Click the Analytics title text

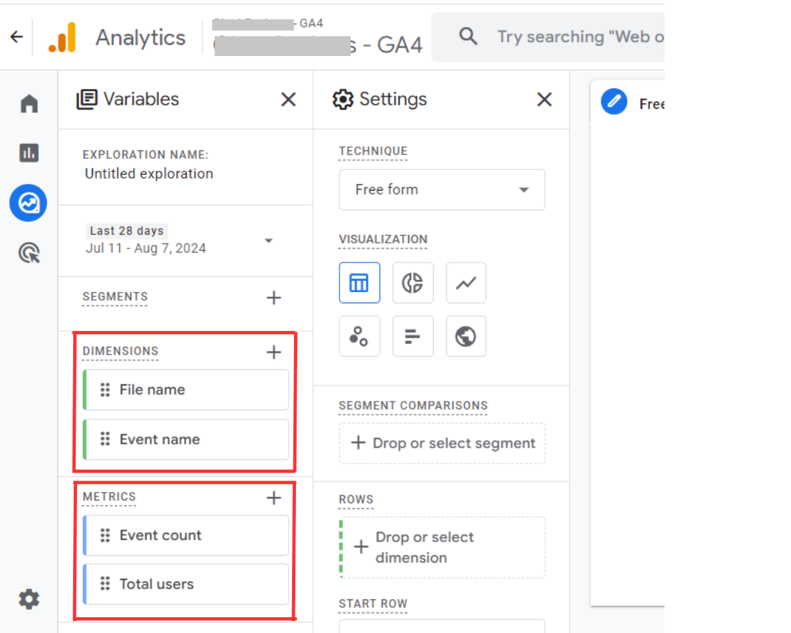point(140,38)
